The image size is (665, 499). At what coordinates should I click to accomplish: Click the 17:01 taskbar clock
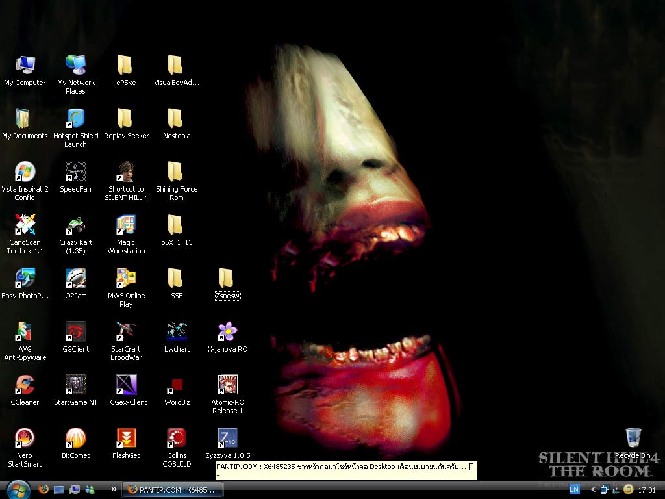(x=647, y=490)
